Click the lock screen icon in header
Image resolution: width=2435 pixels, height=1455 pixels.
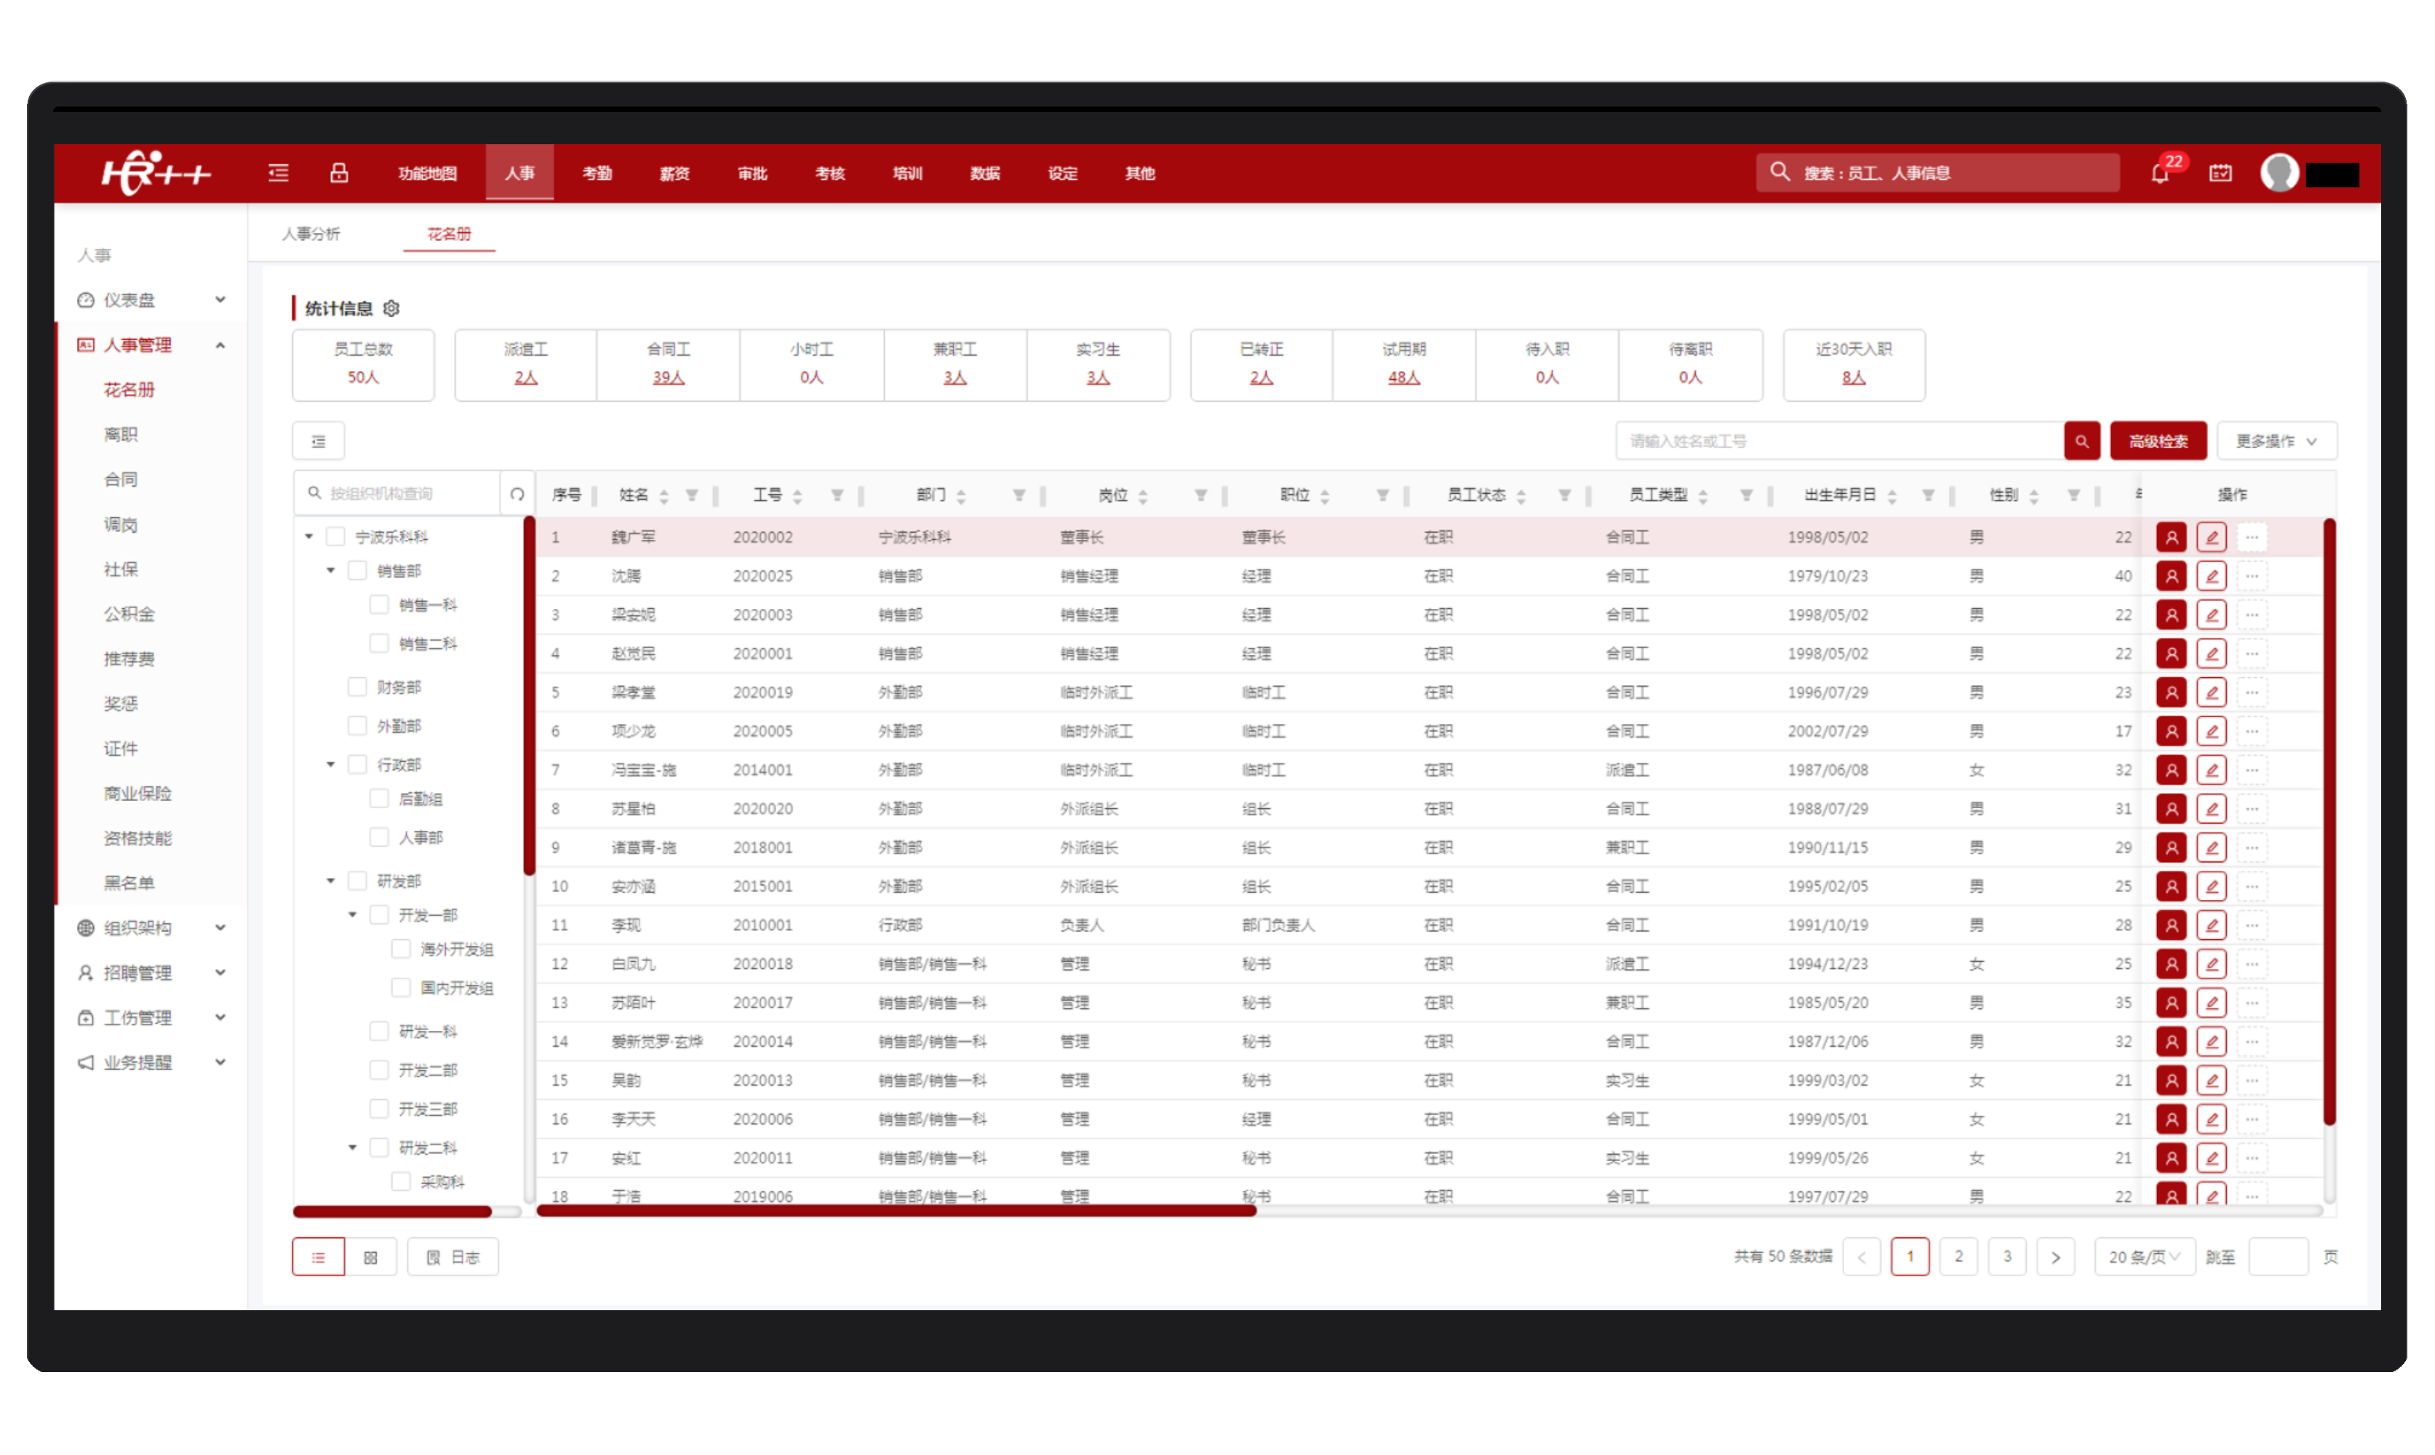tap(339, 172)
